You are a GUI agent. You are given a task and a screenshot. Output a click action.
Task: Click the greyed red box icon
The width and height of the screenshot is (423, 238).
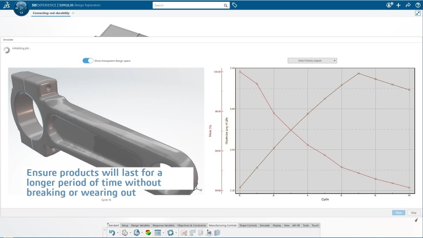[x=184, y=233]
